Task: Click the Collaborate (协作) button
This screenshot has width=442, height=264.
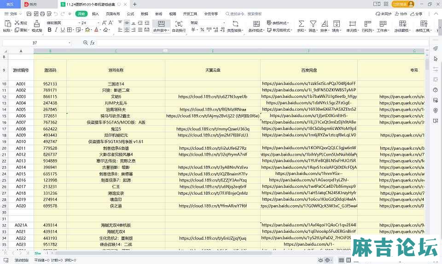Action: click(401, 14)
